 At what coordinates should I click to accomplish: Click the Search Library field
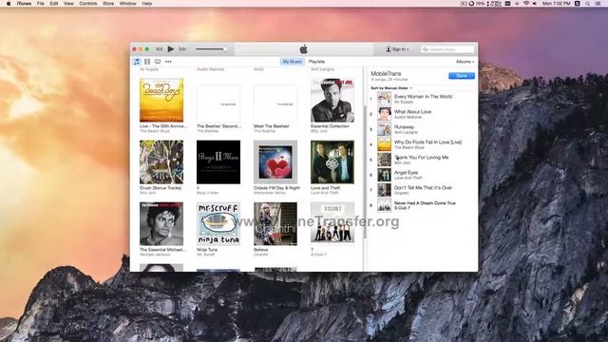pos(447,49)
